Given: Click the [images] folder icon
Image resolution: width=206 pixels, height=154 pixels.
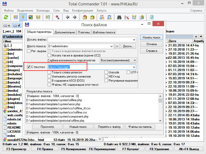Looking at the screenshot, I should pos(5,70).
